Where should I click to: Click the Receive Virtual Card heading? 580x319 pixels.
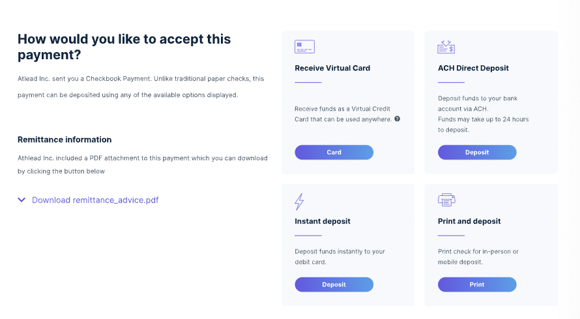coord(332,68)
